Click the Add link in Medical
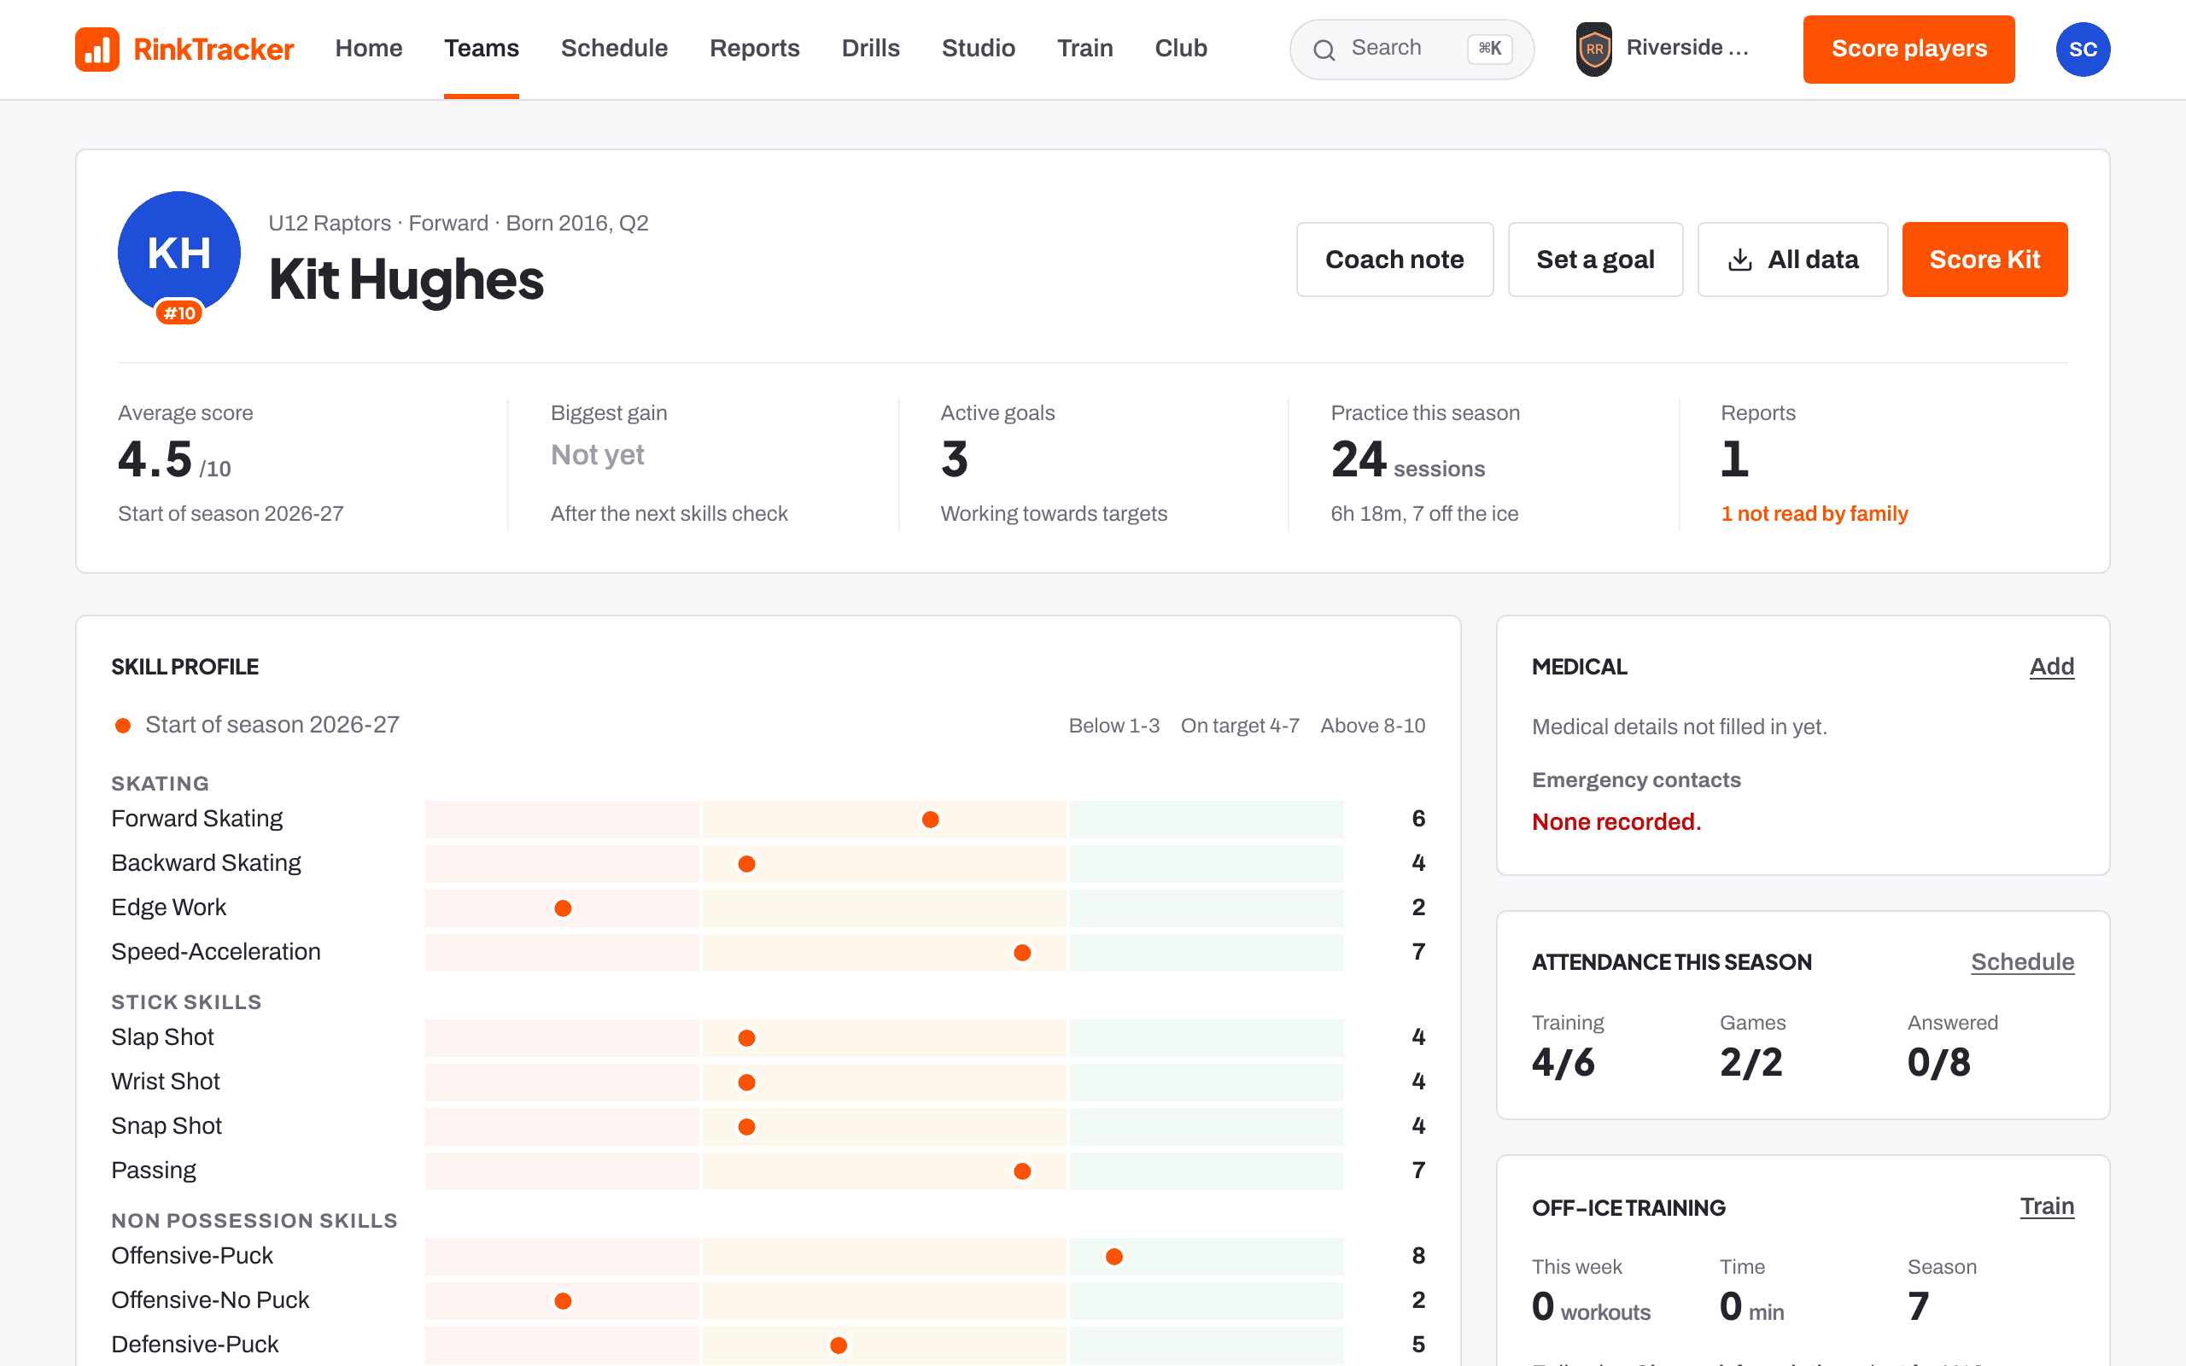The height and width of the screenshot is (1366, 2186). point(2051,667)
